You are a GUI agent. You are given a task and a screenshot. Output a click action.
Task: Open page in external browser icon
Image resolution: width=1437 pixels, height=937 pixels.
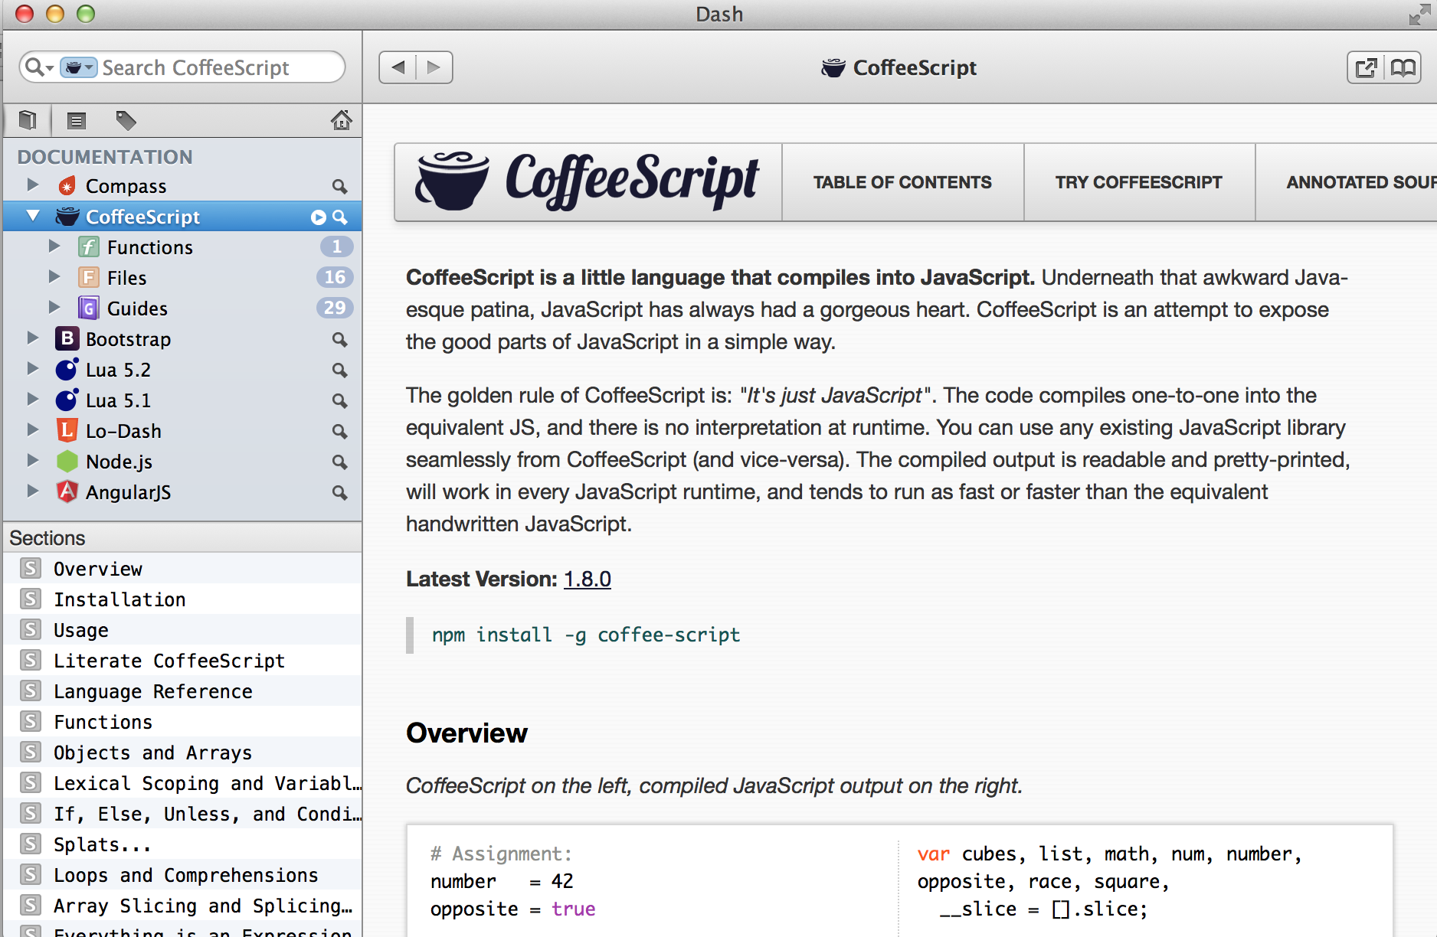1366,67
